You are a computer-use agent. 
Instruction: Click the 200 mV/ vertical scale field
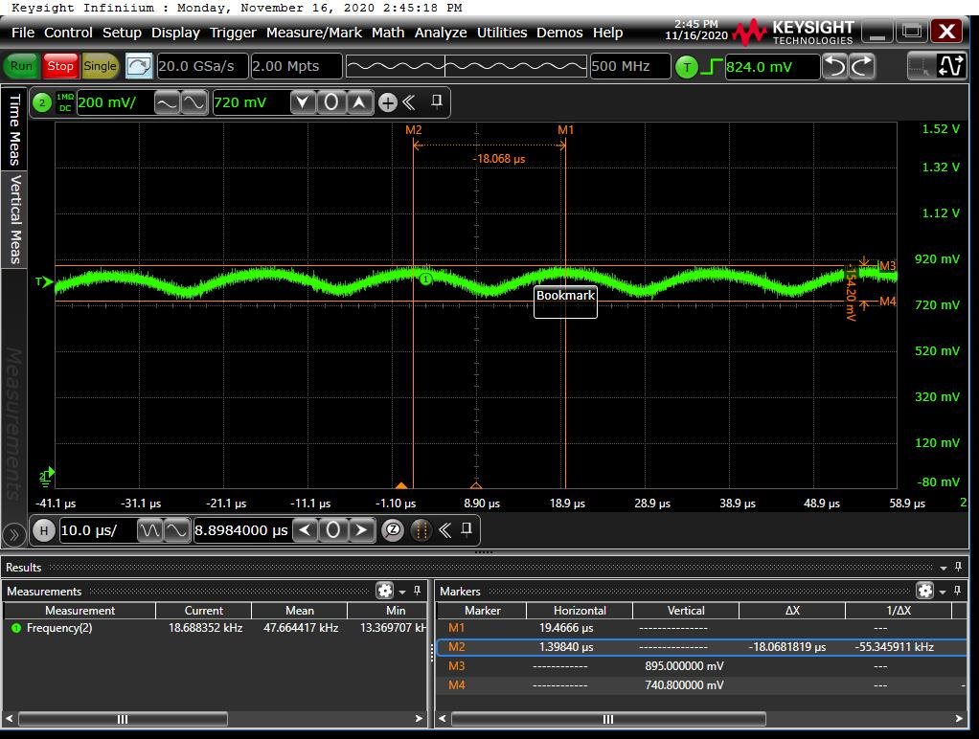pos(114,102)
